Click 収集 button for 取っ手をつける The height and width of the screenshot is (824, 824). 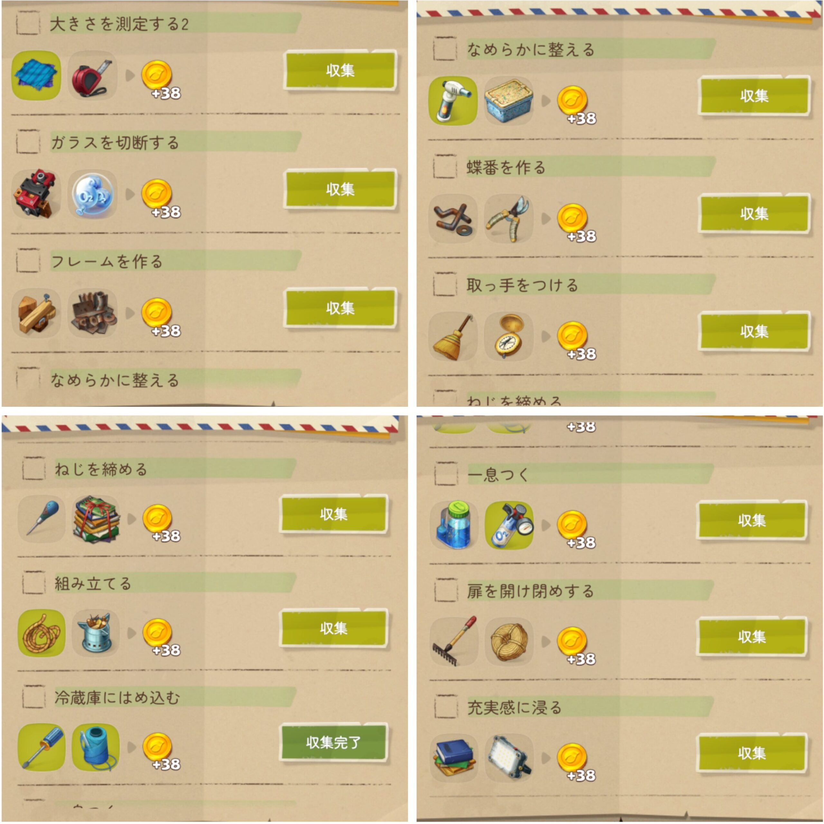coord(754,332)
